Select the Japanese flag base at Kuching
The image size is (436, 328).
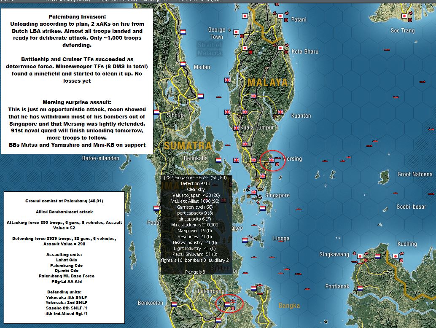click(x=396, y=256)
